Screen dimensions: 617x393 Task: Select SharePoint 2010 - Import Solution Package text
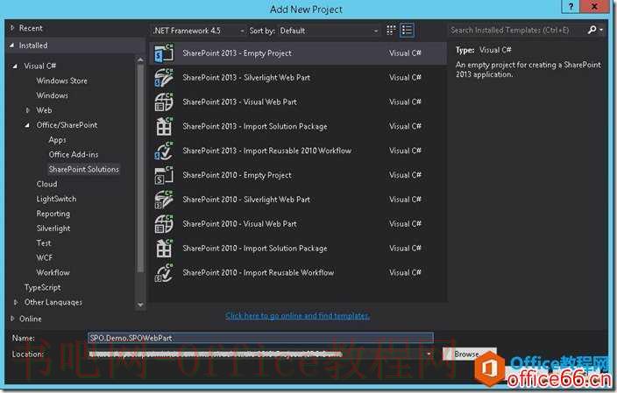[255, 248]
